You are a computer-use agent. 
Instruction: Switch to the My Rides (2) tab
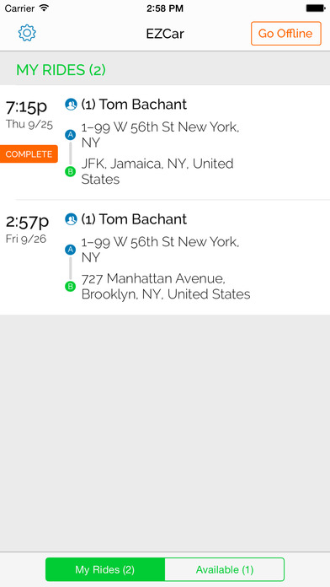click(x=105, y=569)
